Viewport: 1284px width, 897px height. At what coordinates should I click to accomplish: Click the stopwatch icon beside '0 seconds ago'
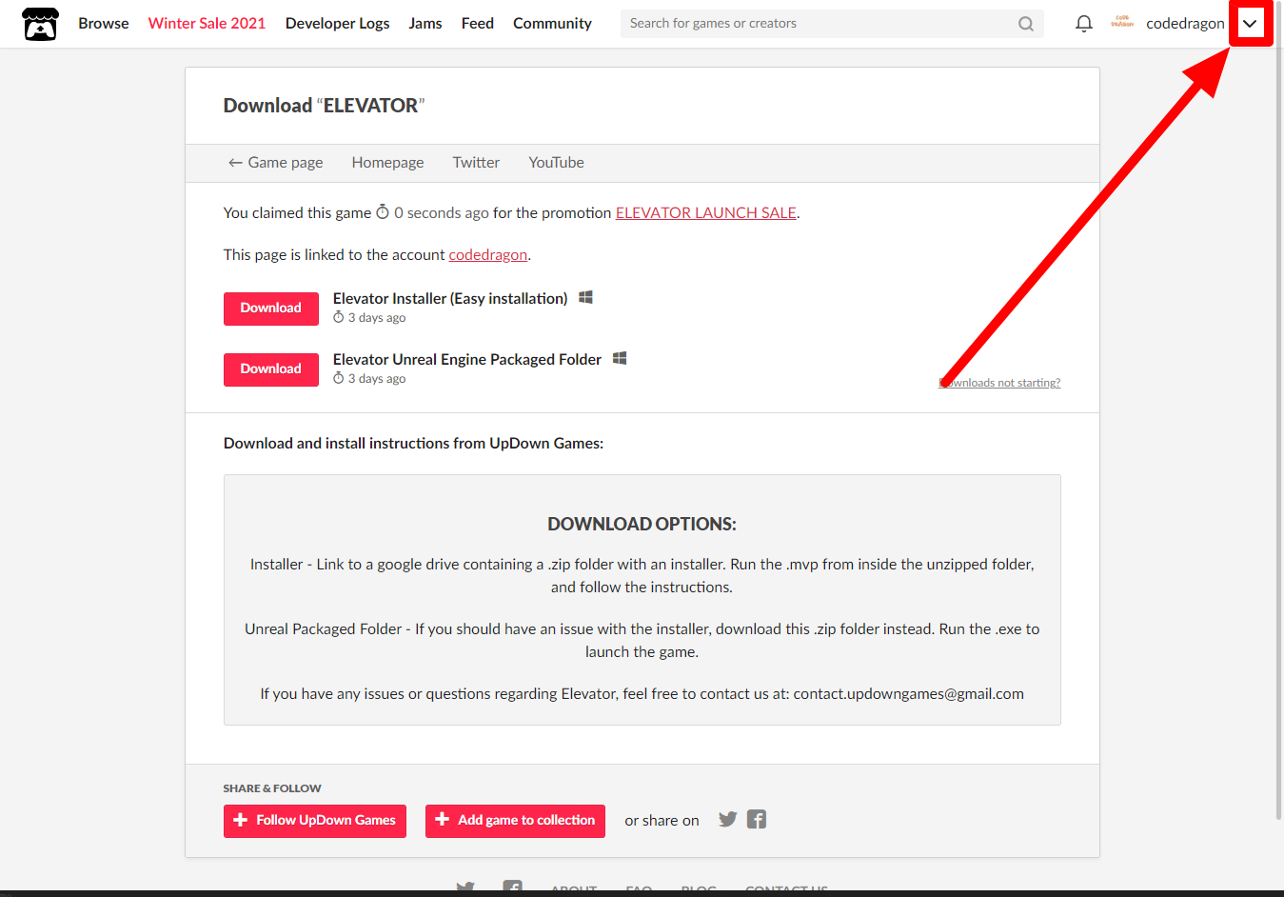coord(383,212)
